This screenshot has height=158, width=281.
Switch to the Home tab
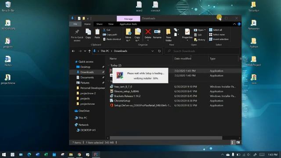point(87,24)
